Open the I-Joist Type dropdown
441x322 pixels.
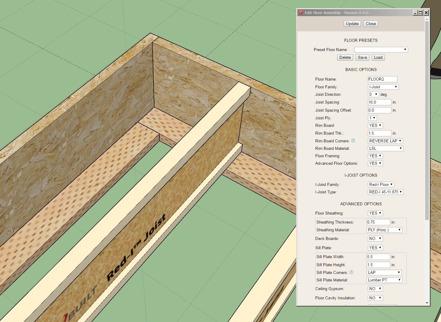click(385, 192)
